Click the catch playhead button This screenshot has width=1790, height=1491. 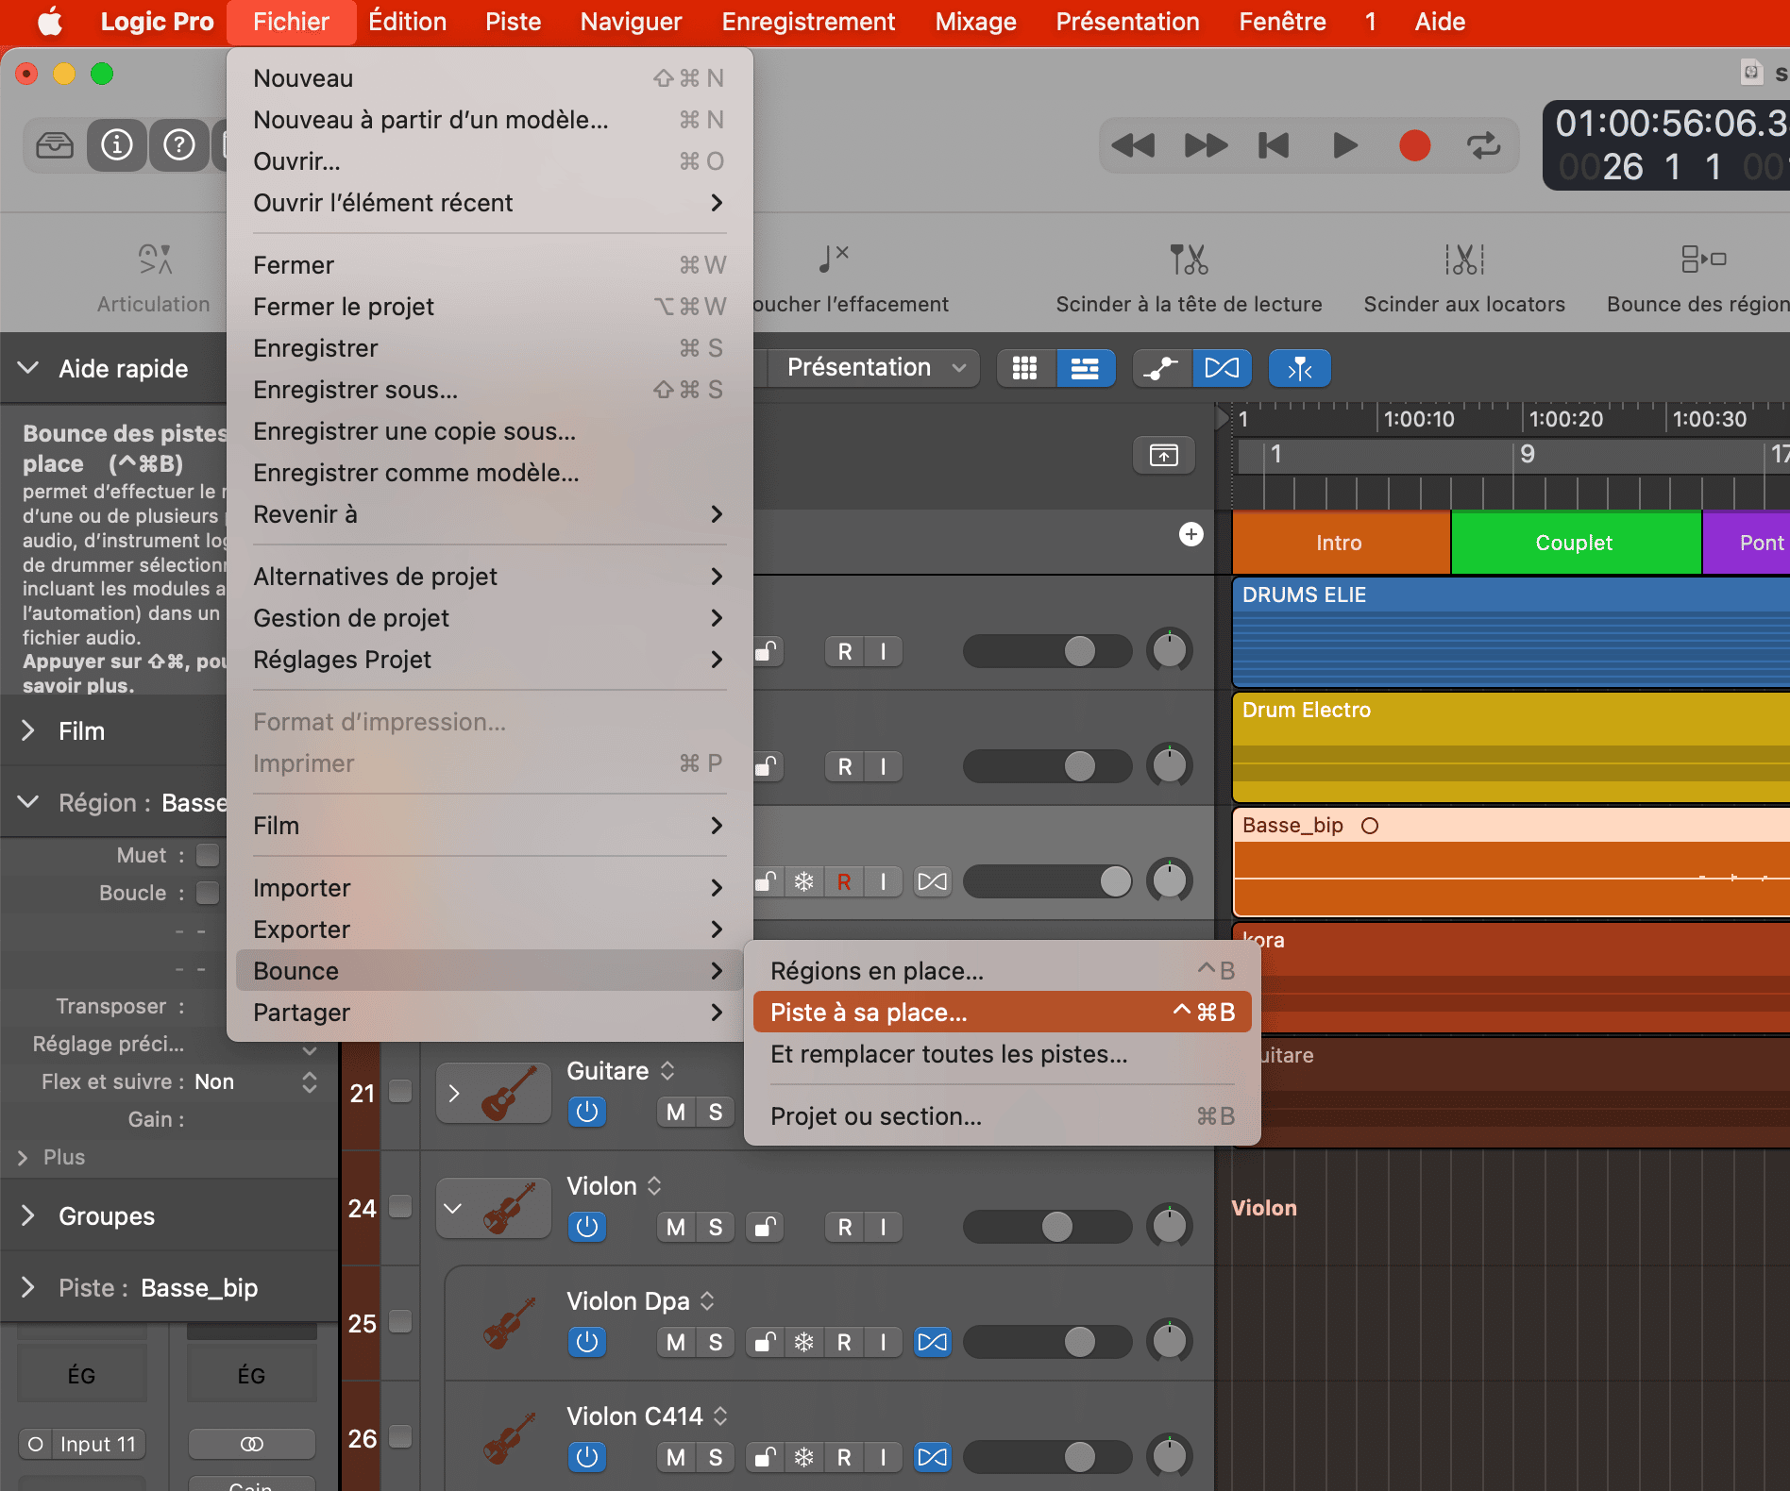1300,368
